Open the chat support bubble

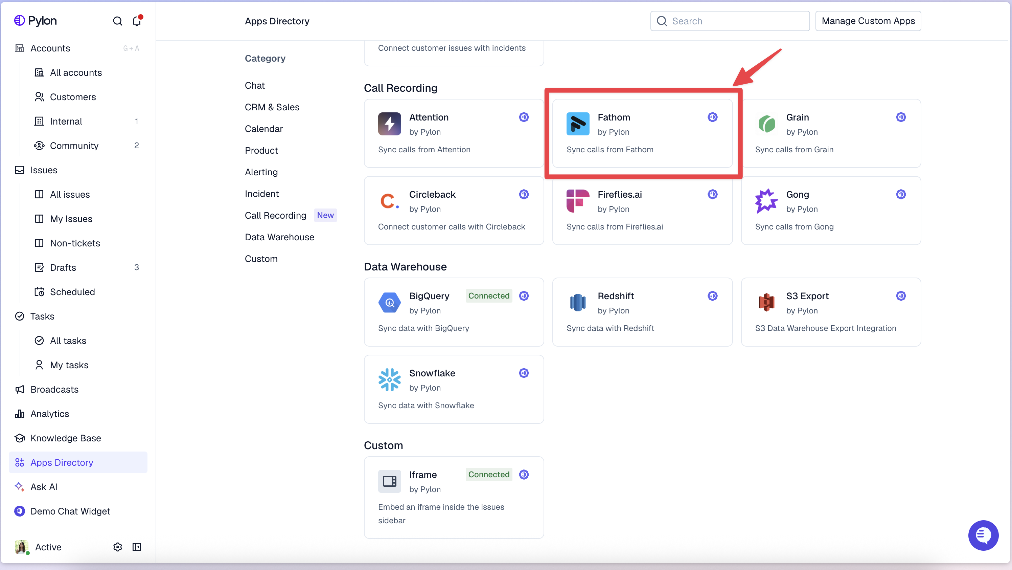click(983, 535)
